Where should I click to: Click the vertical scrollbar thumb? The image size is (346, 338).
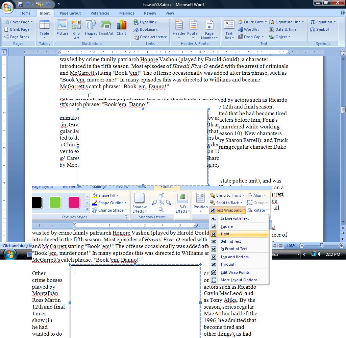coord(343,110)
